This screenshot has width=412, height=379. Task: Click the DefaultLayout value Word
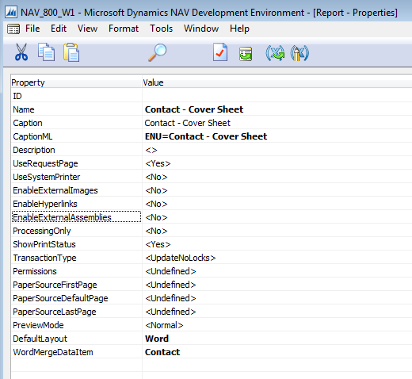pyautogui.click(x=157, y=339)
